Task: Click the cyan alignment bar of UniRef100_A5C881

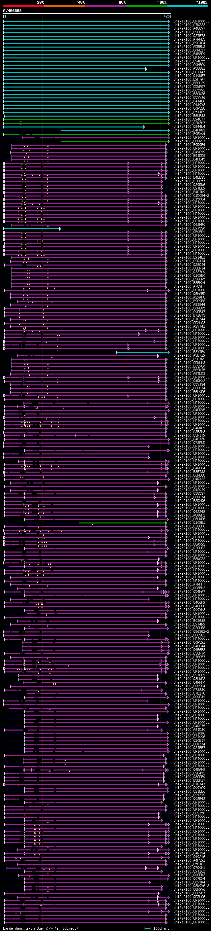Action: [75, 69]
